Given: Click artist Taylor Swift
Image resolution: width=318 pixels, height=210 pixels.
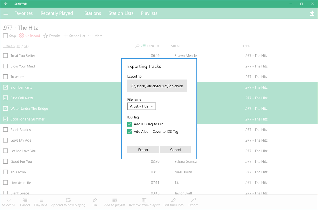Looking at the screenshot, I should click(x=183, y=193).
